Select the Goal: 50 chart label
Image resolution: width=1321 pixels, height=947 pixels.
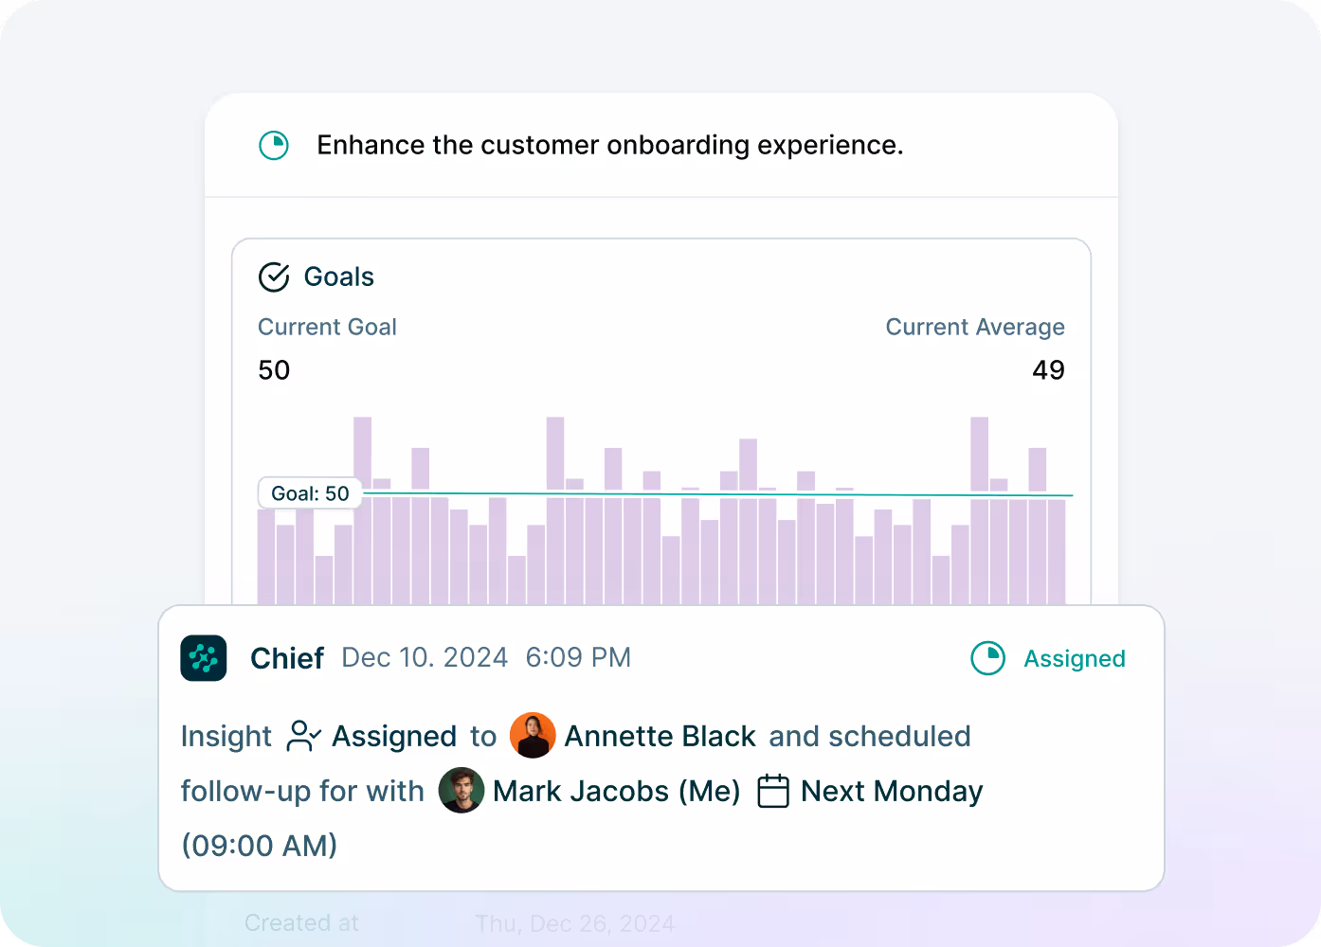(310, 493)
